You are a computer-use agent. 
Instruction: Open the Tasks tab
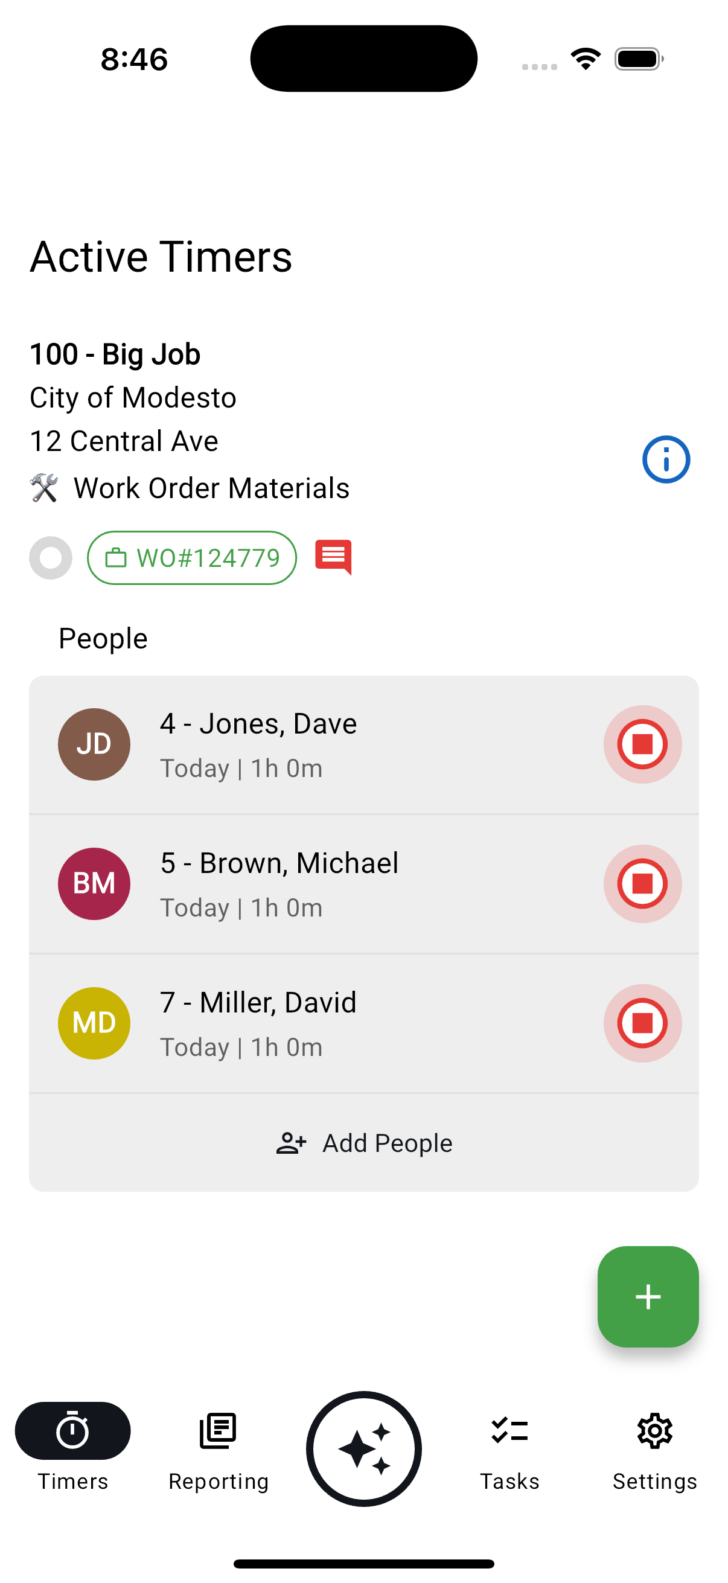(x=509, y=1447)
